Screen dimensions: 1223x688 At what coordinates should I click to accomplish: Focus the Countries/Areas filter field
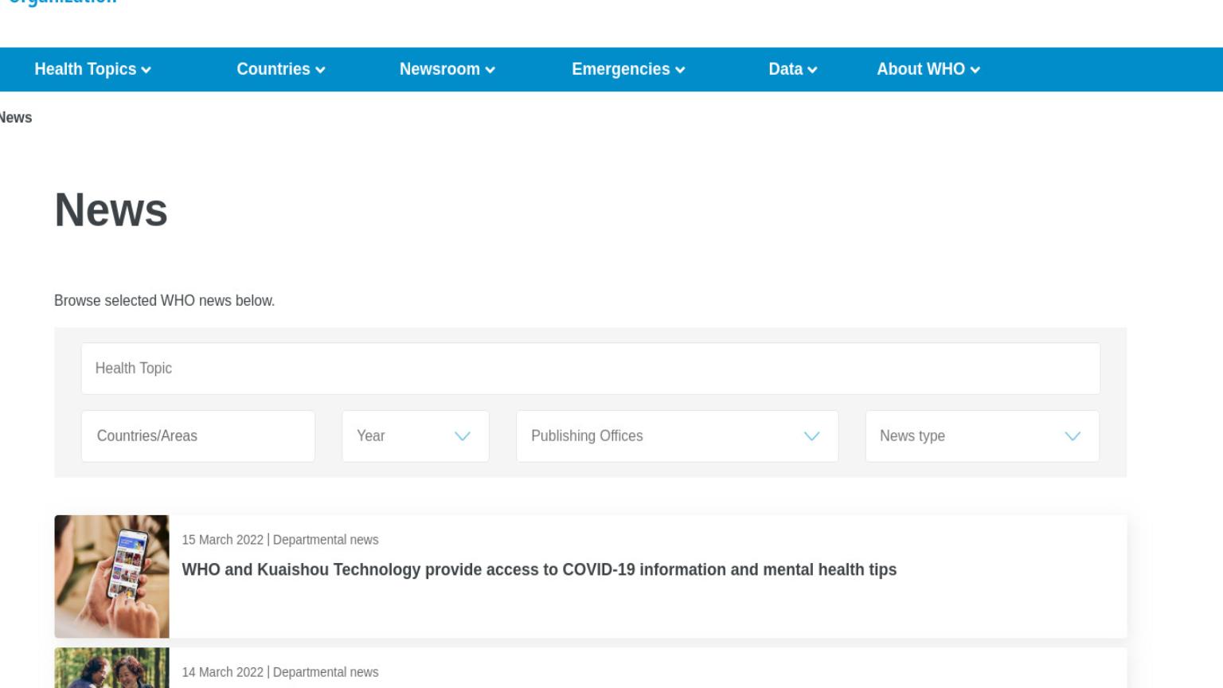point(198,436)
